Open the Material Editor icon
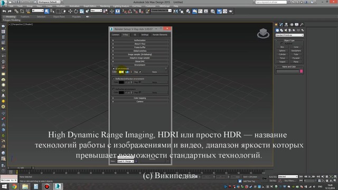This screenshot has height=190, width=338. pos(213,11)
